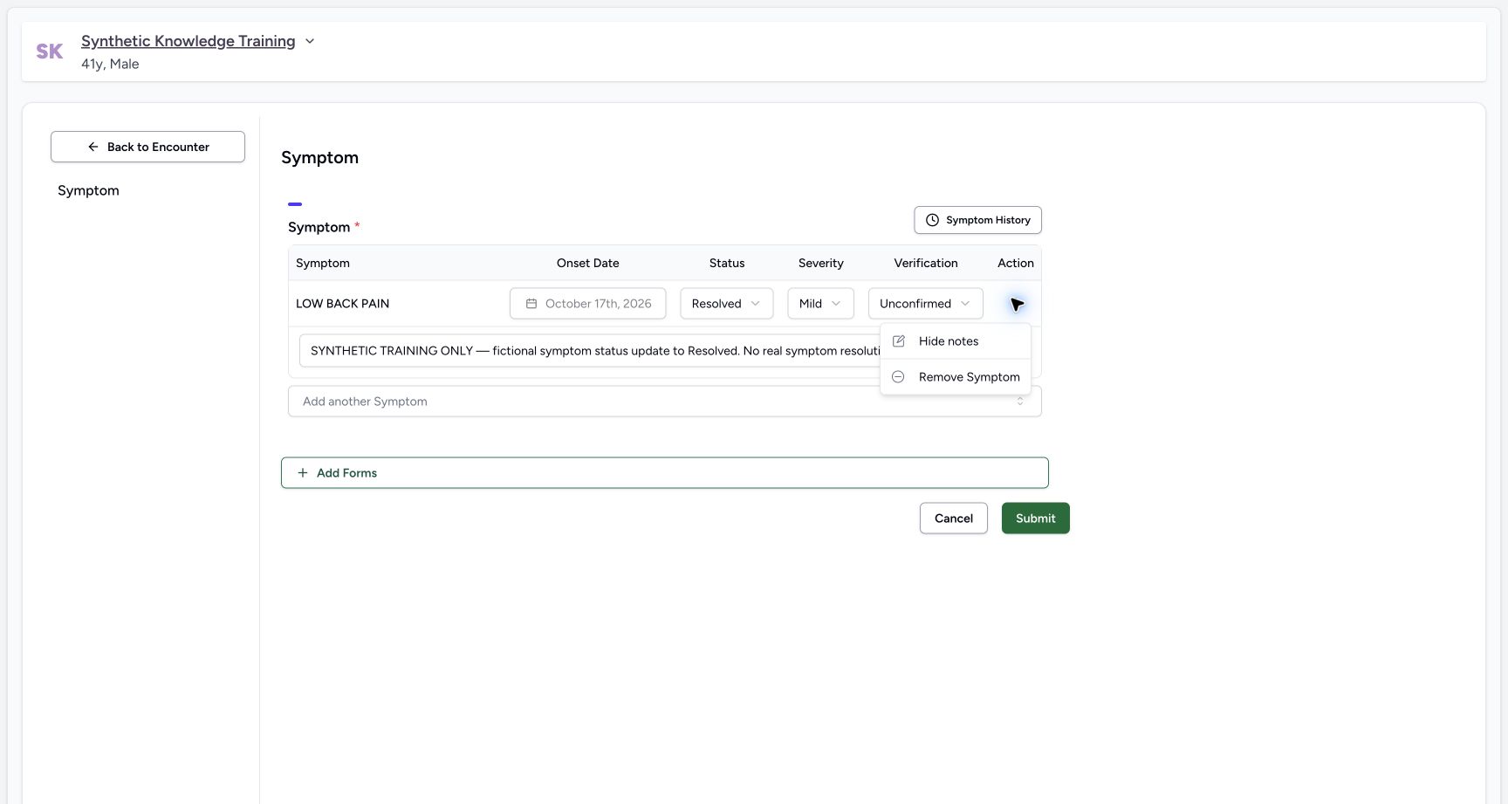Click the Severity column header
The width and height of the screenshot is (1508, 804).
820,263
